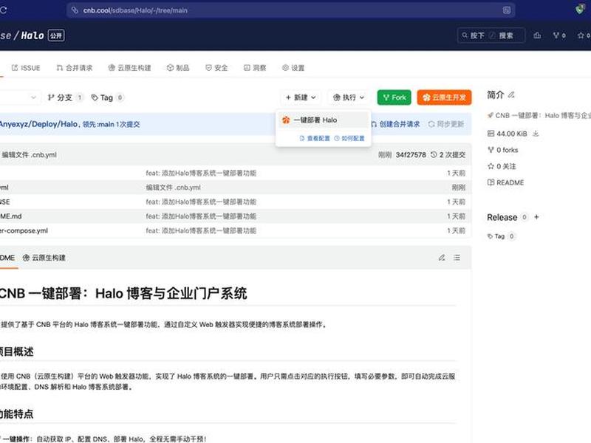Open the ISSUE tab
The height and width of the screenshot is (443, 591).
pyautogui.click(x=26, y=68)
